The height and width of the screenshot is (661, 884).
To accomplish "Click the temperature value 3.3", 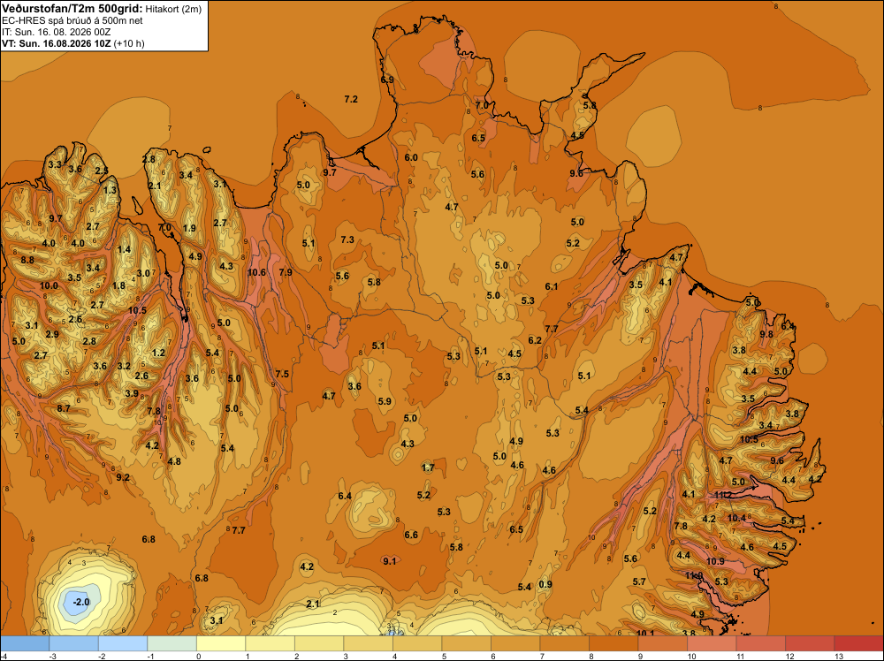I will pos(55,165).
